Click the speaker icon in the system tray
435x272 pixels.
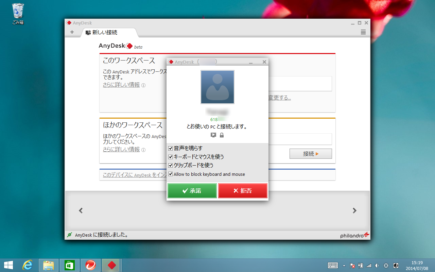(x=377, y=266)
